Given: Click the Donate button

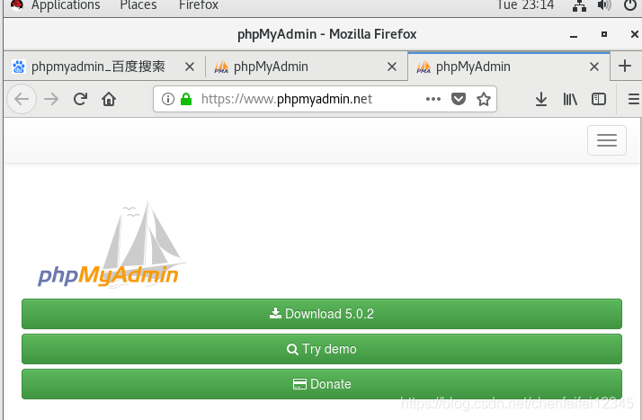Looking at the screenshot, I should (322, 384).
